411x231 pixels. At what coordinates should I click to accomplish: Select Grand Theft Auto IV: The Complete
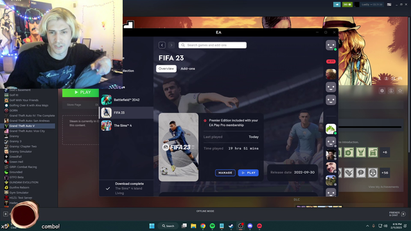tap(32, 116)
